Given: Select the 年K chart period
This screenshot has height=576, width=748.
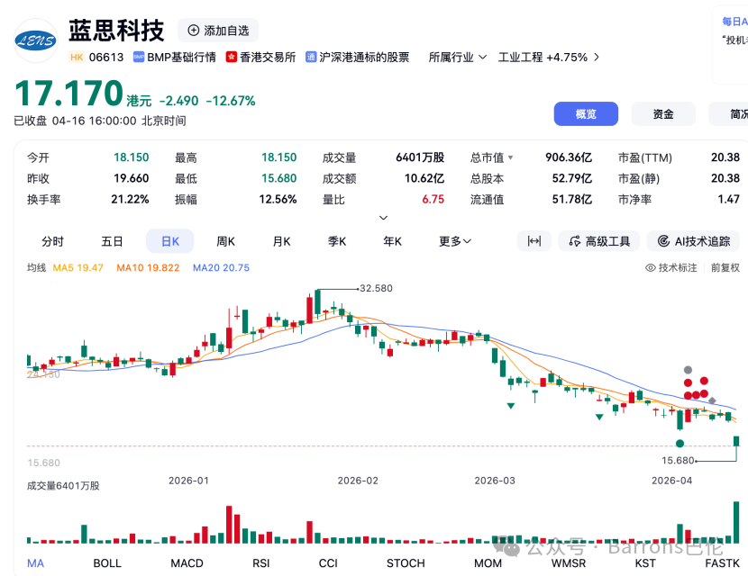Looking at the screenshot, I should coord(393,241).
